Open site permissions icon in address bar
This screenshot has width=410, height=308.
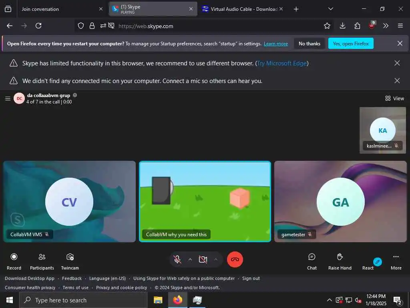pos(103,26)
